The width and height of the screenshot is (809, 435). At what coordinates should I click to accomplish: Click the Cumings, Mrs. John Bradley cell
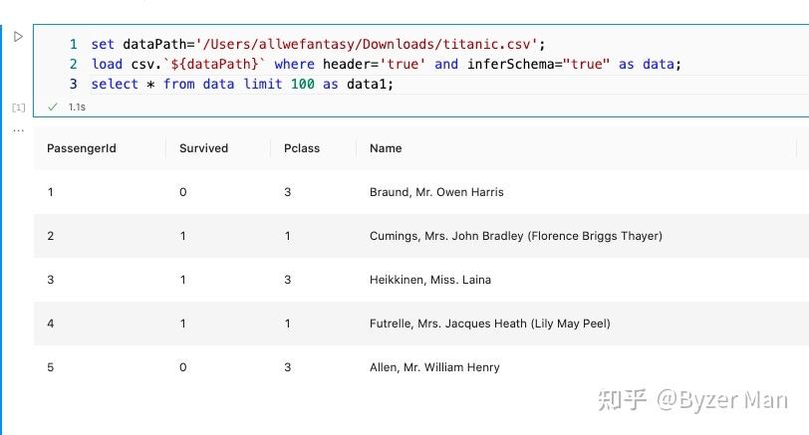pos(515,236)
